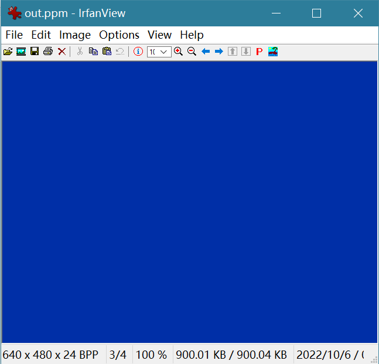The width and height of the screenshot is (379, 364).
Task: Click the blue image display area
Action: click(189, 202)
